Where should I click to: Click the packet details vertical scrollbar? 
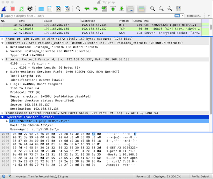[211, 76]
